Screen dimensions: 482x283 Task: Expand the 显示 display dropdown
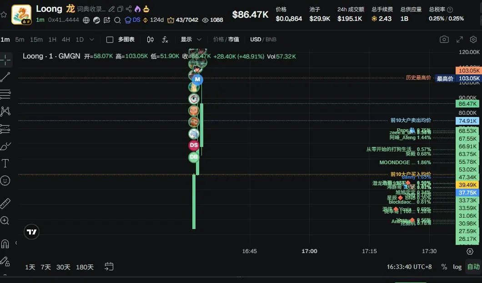point(191,39)
